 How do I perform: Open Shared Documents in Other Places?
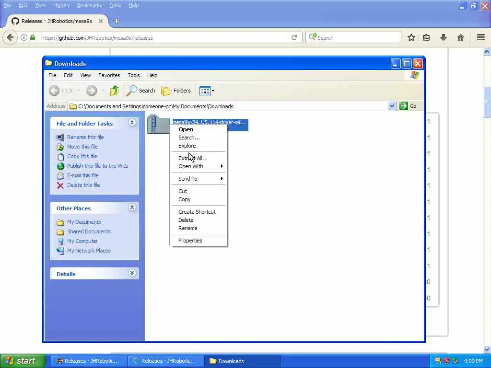pos(89,231)
